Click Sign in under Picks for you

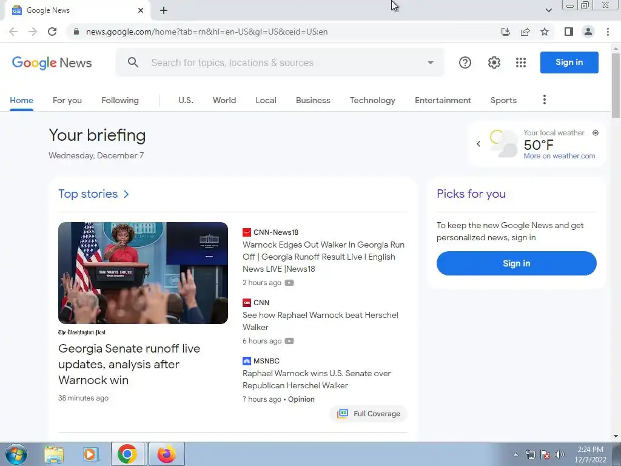(517, 263)
